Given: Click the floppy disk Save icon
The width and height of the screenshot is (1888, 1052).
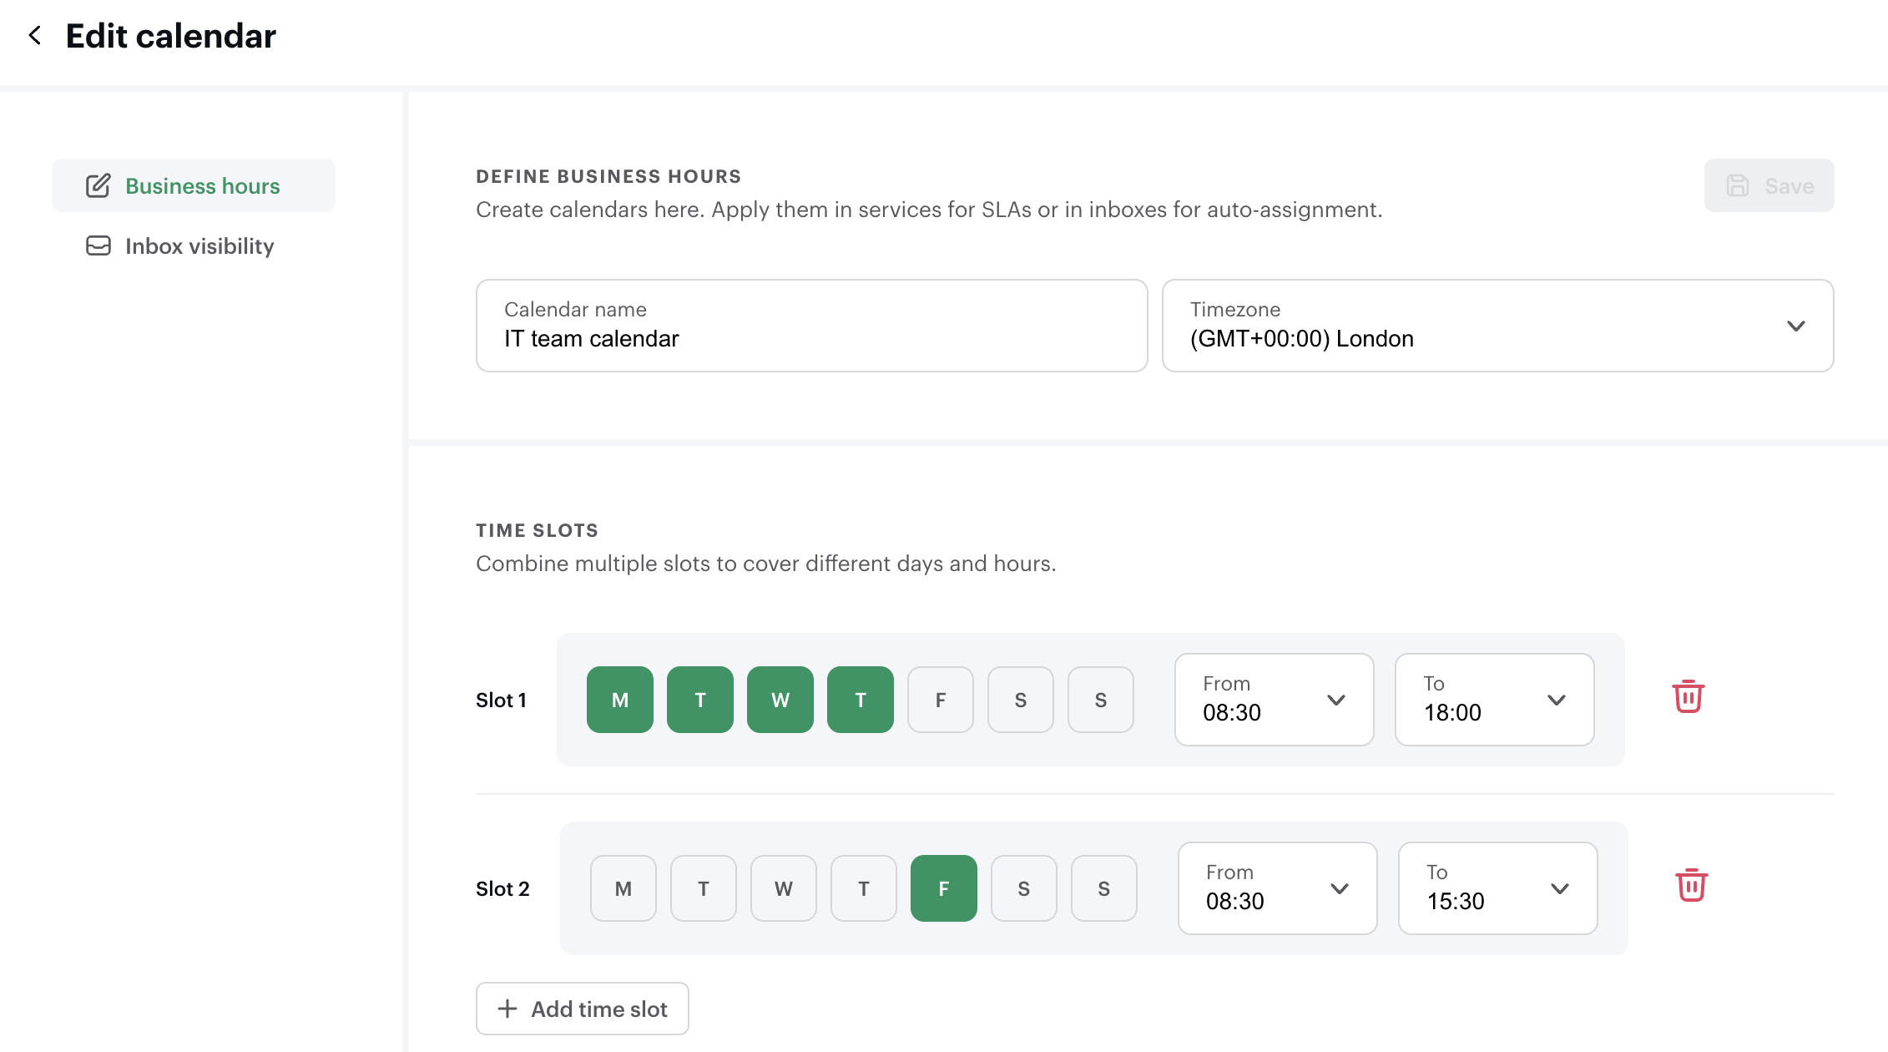Looking at the screenshot, I should point(1738,185).
